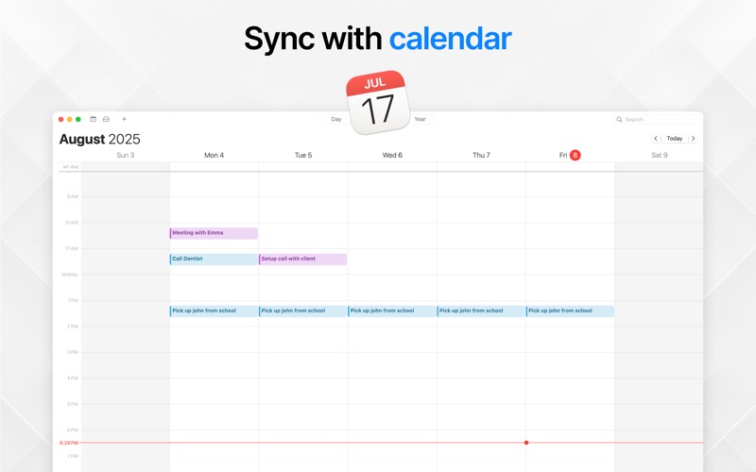Click the search magnifier icon
This screenshot has height=472, width=756.
pyautogui.click(x=620, y=120)
